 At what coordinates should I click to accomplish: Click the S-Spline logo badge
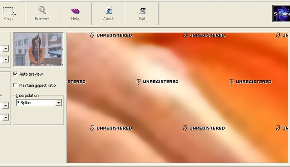pos(281,13)
